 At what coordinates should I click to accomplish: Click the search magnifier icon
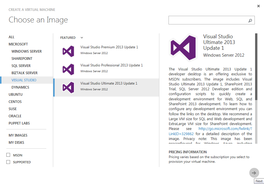[x=250, y=20]
